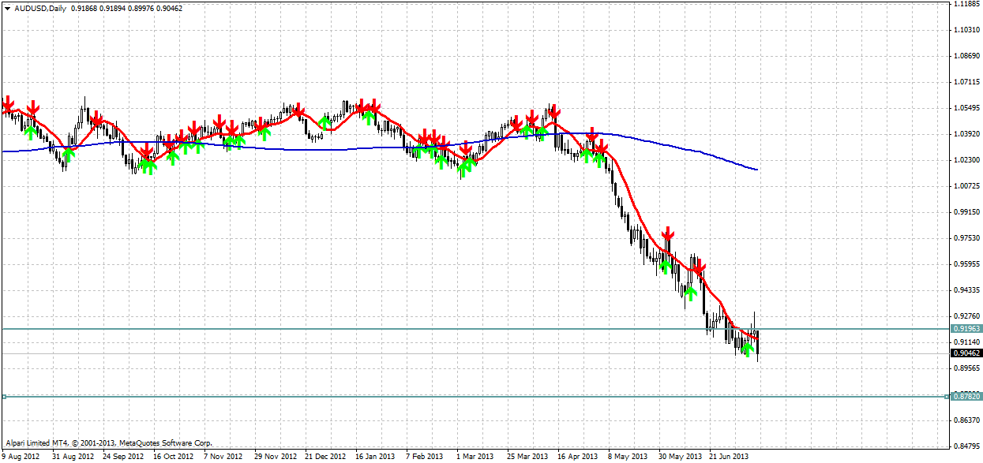Click the 30 May 2013 date label
This screenshot has height=463, width=983.
(678, 457)
